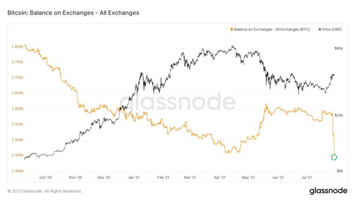Click the orange legend dot for Balance
This screenshot has height=200, width=355.
pos(232,30)
